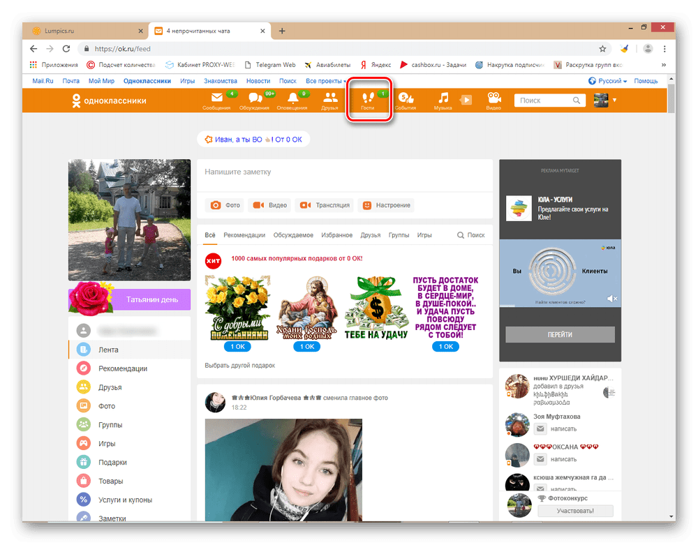This screenshot has height=545, width=698.
Task: Expand the profile menu arrow beside the avatar
Action: pos(614,99)
